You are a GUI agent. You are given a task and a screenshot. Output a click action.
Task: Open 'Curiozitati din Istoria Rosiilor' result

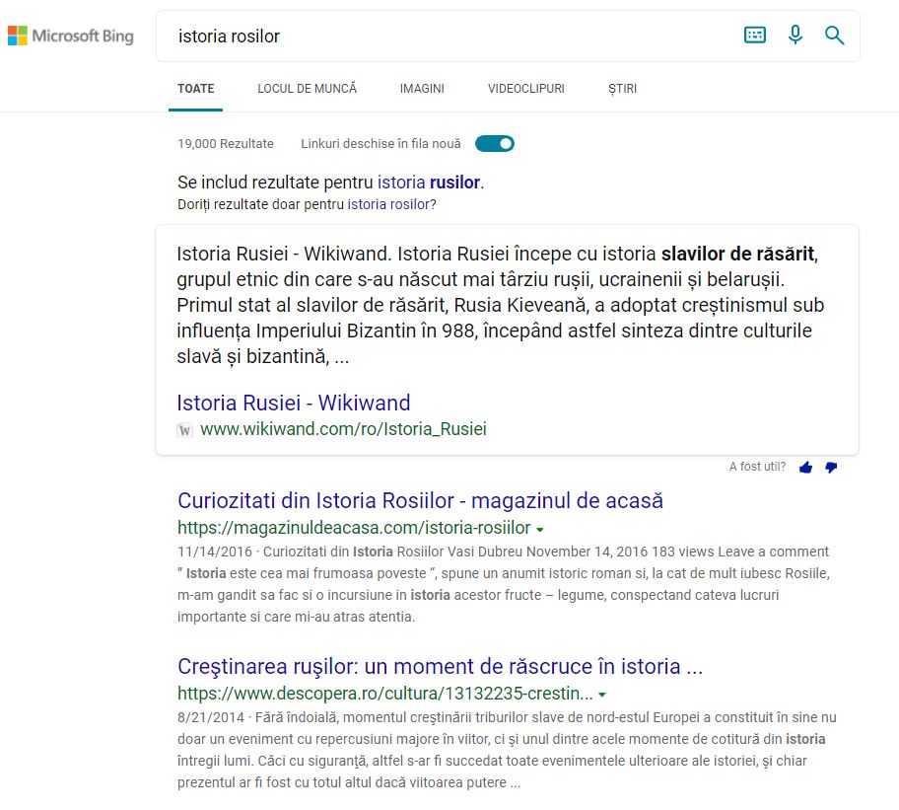coord(421,501)
